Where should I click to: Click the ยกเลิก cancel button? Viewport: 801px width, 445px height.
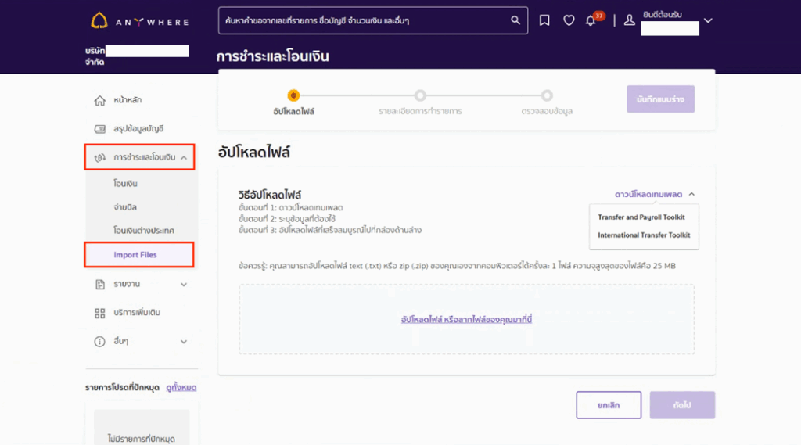(x=608, y=405)
